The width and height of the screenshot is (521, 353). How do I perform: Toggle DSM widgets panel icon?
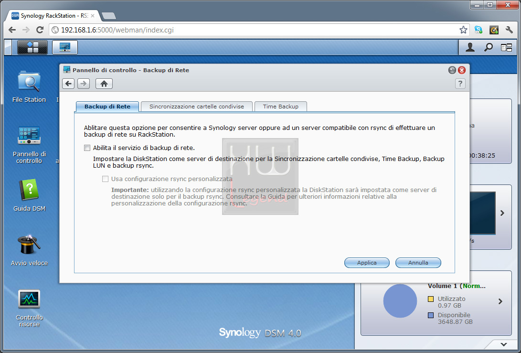coord(506,48)
